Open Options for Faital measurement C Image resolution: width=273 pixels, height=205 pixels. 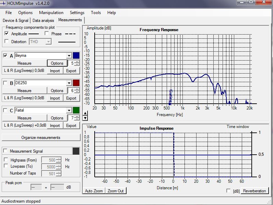57,118
